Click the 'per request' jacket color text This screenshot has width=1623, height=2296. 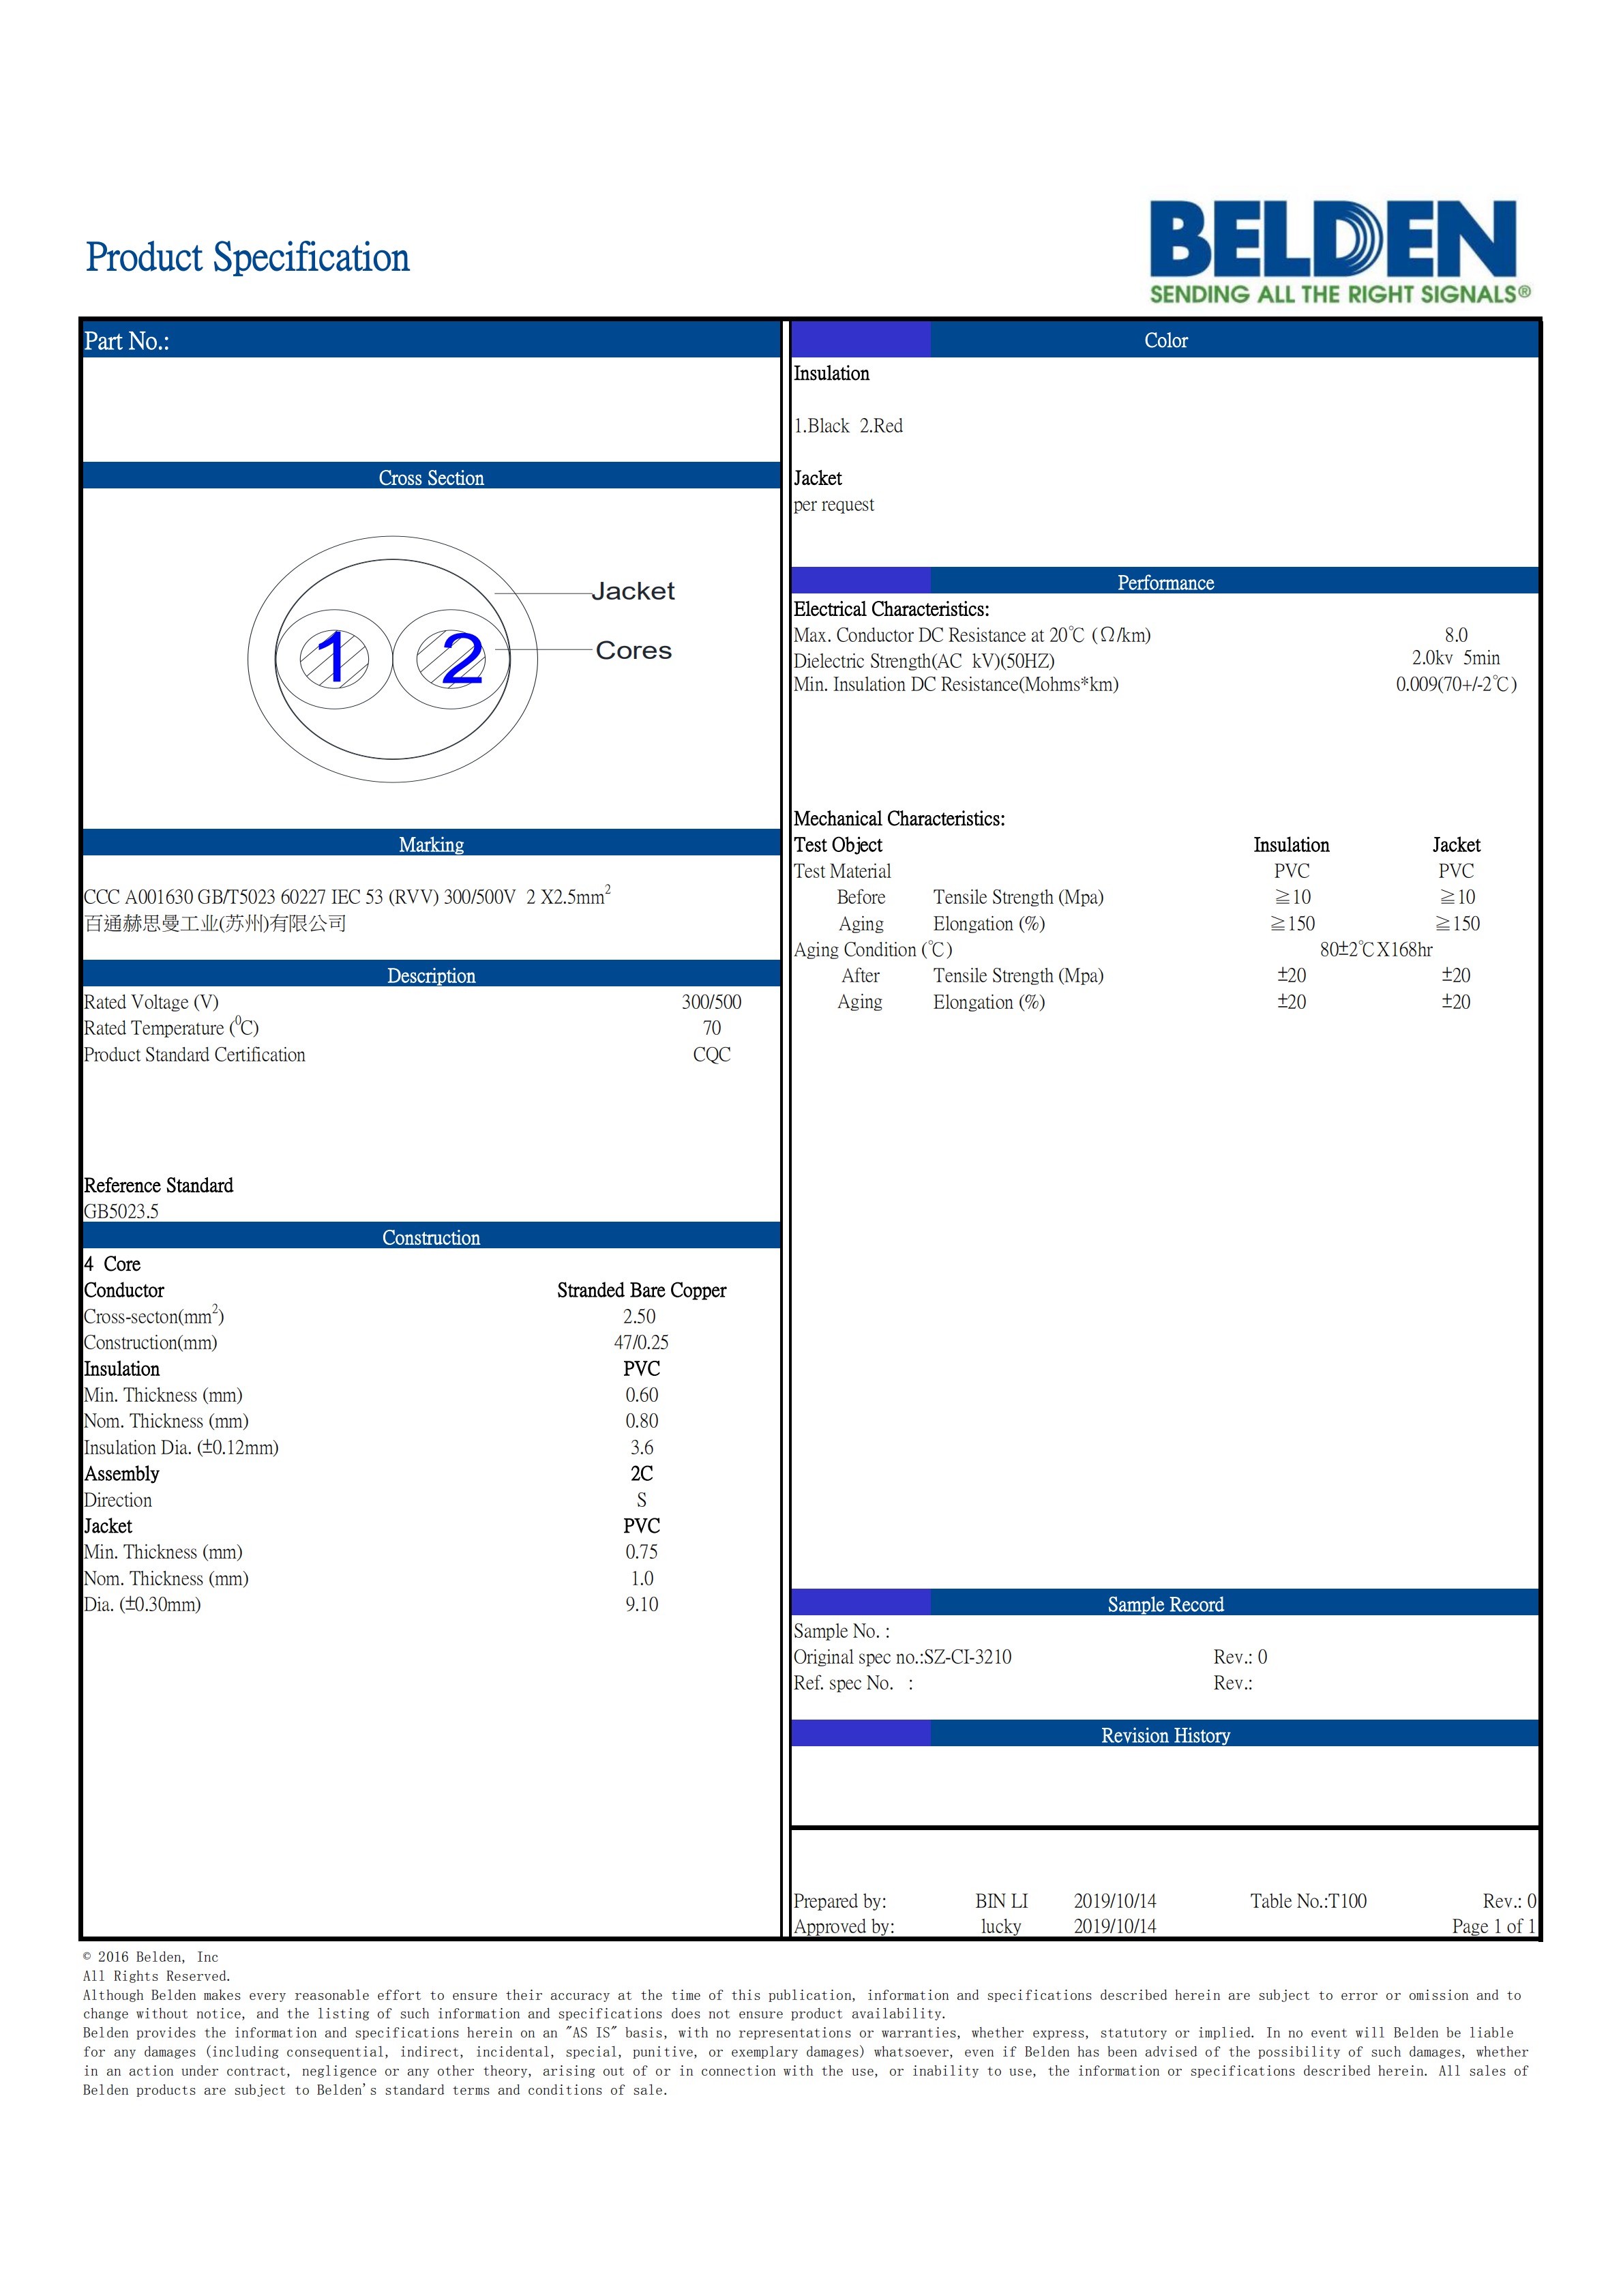pos(834,505)
